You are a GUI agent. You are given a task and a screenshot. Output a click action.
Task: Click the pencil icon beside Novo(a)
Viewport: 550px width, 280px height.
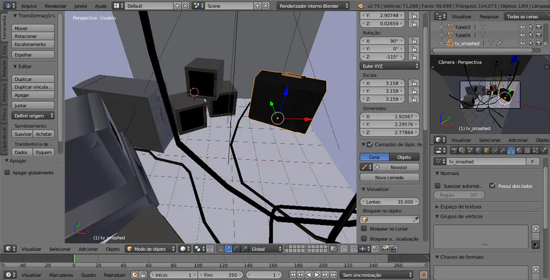[365, 167]
